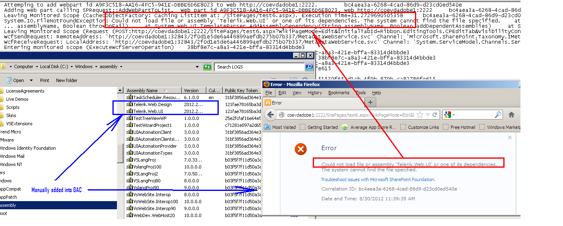Viewport: 563px width, 226px height.
Task: Click Date and Time line in error dialog
Action: (368, 199)
